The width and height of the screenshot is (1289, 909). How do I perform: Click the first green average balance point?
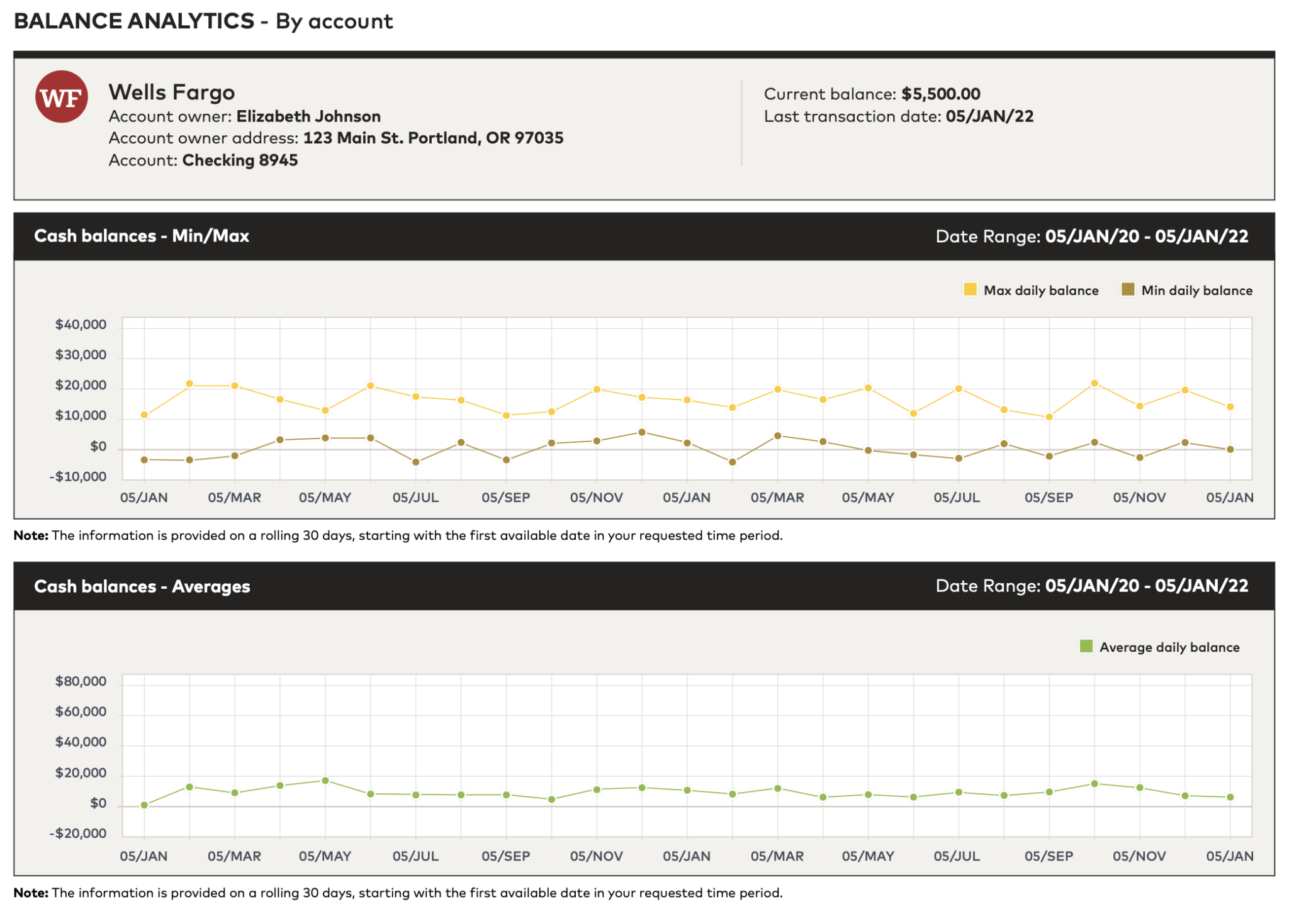pos(144,805)
